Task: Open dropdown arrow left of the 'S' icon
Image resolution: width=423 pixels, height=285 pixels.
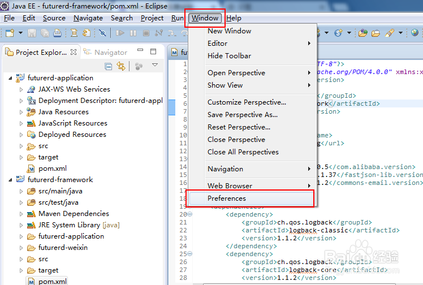Action: tap(326, 33)
